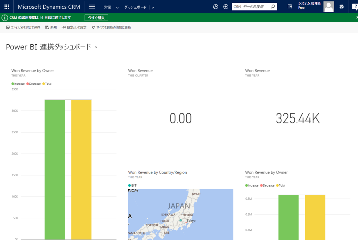The image size is (358, 240).
Task: Open the app launcher waffle icon
Action: tap(7, 7)
